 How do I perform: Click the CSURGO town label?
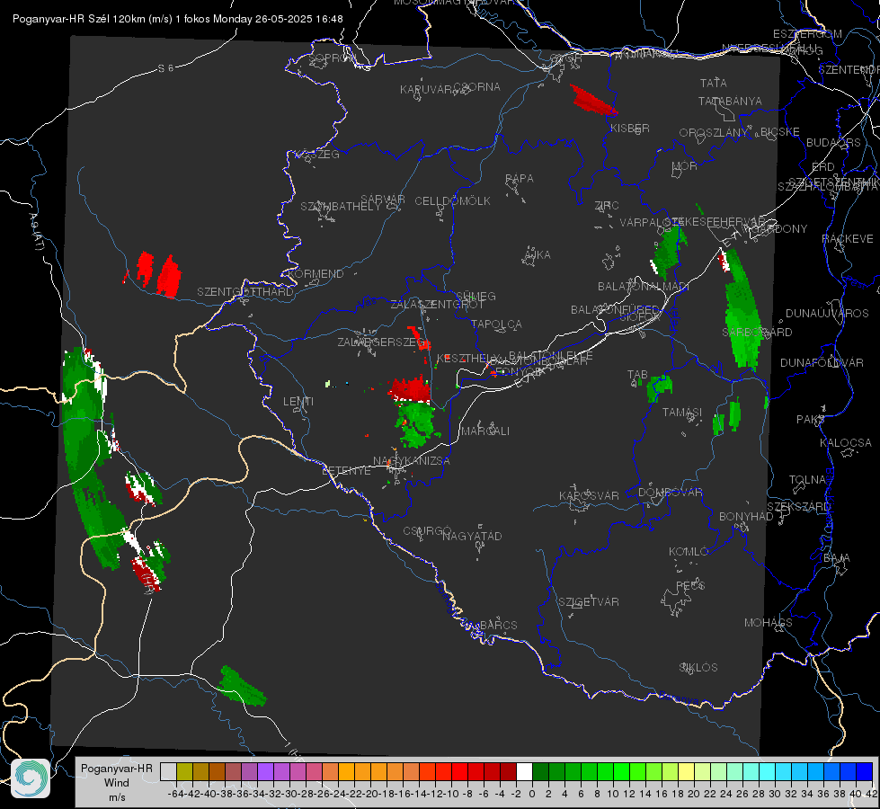[x=427, y=531]
